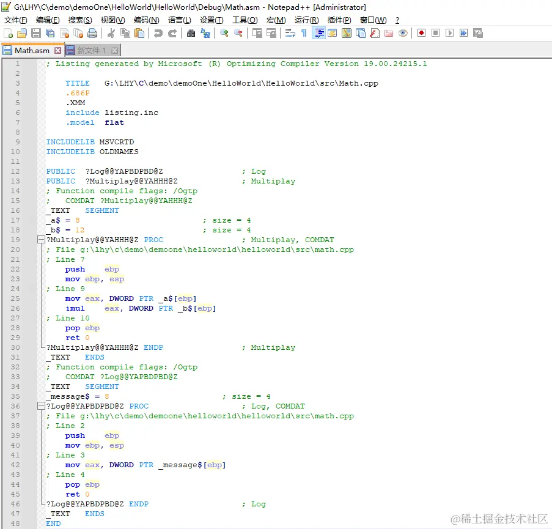Open the user-defined language icon
552x529 pixels.
[x=333, y=33]
